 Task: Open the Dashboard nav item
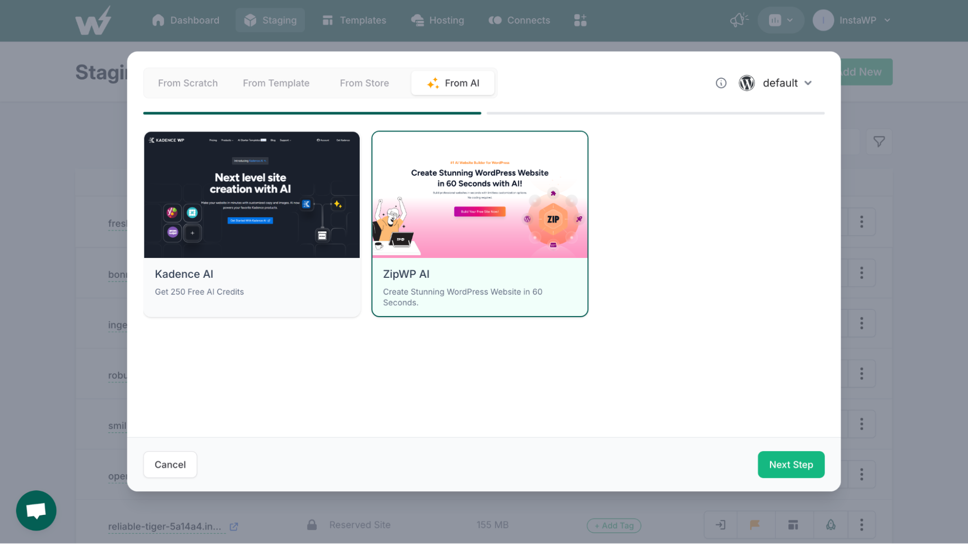pos(185,20)
